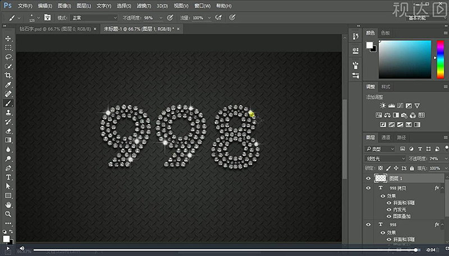This screenshot has width=449, height=256.
Task: Open brush 不透明度 98% dropdown arrow
Action: [x=161, y=18]
